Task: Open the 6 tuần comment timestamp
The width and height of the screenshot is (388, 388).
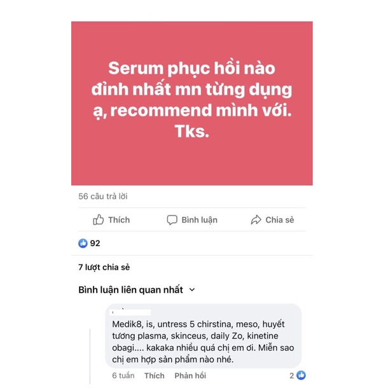Action: (123, 376)
